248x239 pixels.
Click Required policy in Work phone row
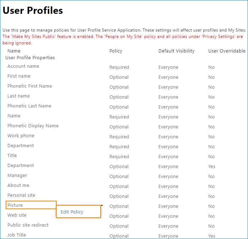[x=119, y=137]
